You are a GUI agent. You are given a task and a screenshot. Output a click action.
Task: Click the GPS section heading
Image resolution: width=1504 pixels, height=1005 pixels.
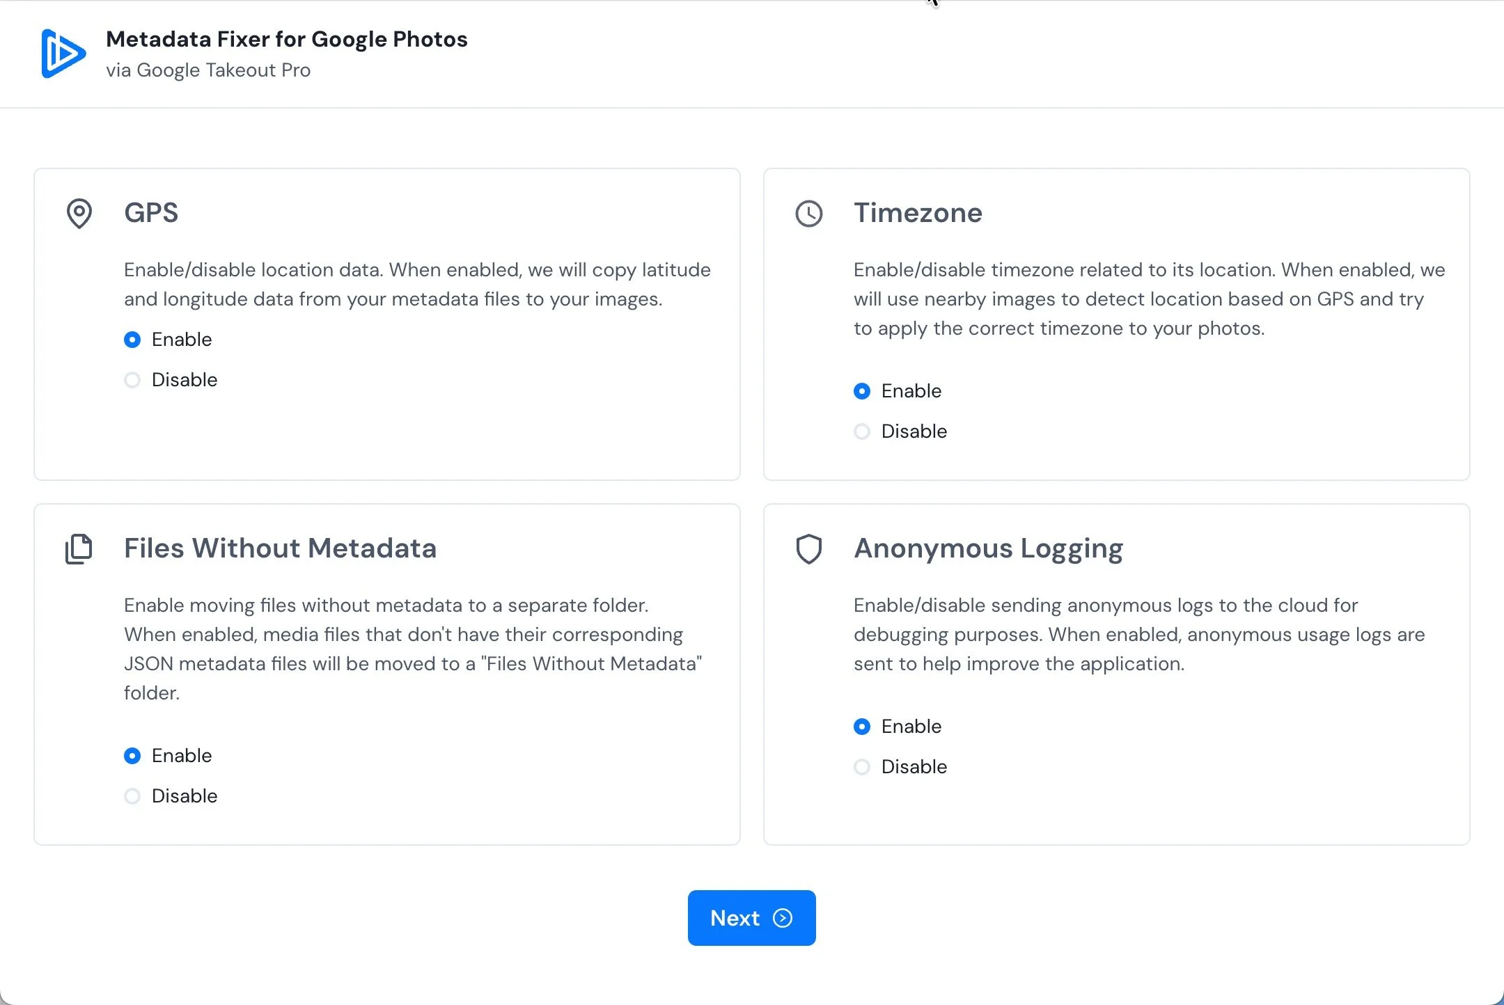click(x=151, y=213)
